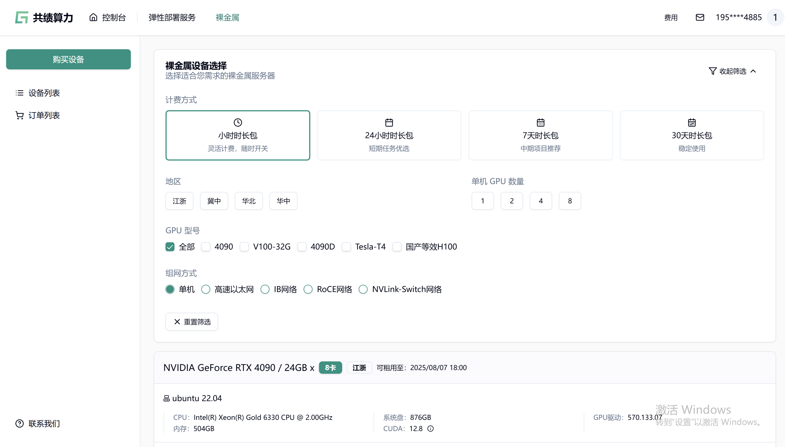Viewport: 785px width, 447px height.
Task: Open the mail envelope icon
Action: point(700,17)
